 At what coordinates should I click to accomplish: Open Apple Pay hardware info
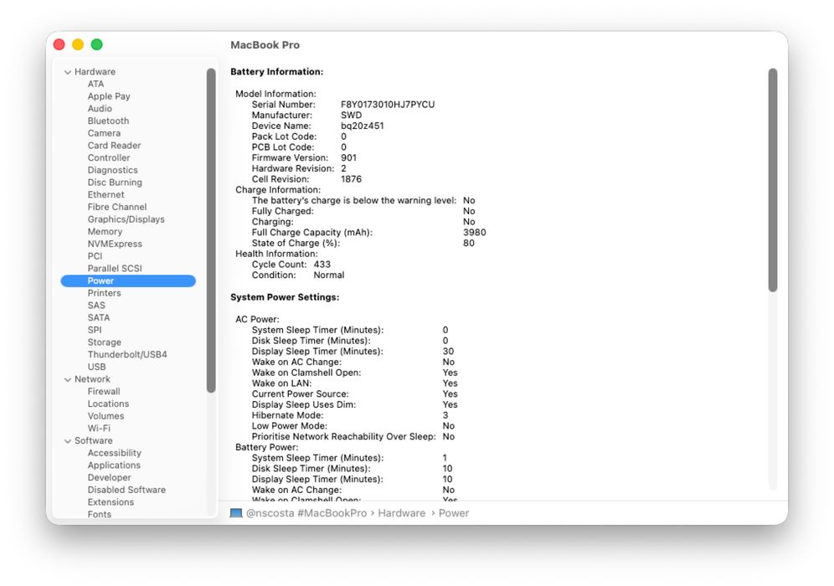(109, 96)
